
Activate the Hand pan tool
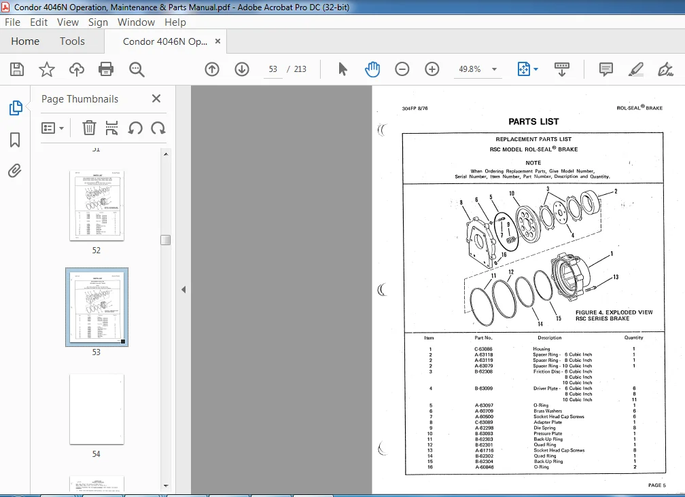(x=372, y=69)
